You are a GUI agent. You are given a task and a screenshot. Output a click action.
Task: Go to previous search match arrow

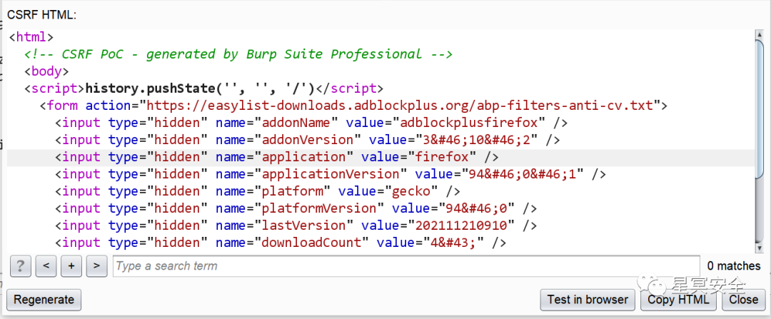46,266
